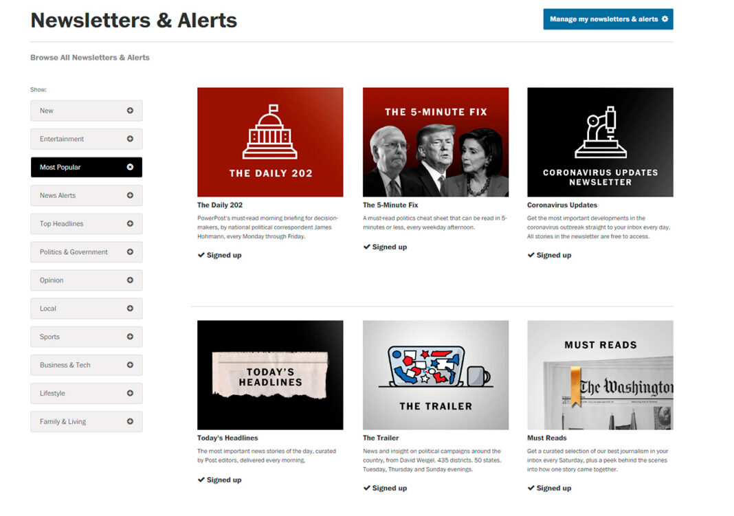Image resolution: width=734 pixels, height=516 pixels.
Task: Open the Must Reads newsletter title link
Action: (x=547, y=438)
